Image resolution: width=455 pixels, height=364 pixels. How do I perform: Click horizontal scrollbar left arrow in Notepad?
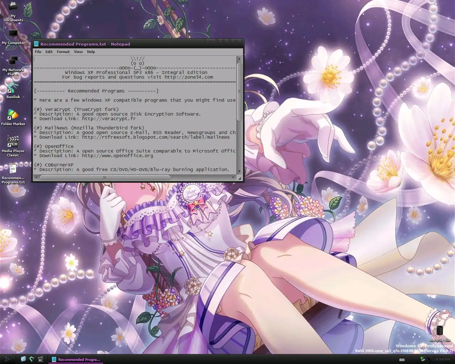(36, 177)
